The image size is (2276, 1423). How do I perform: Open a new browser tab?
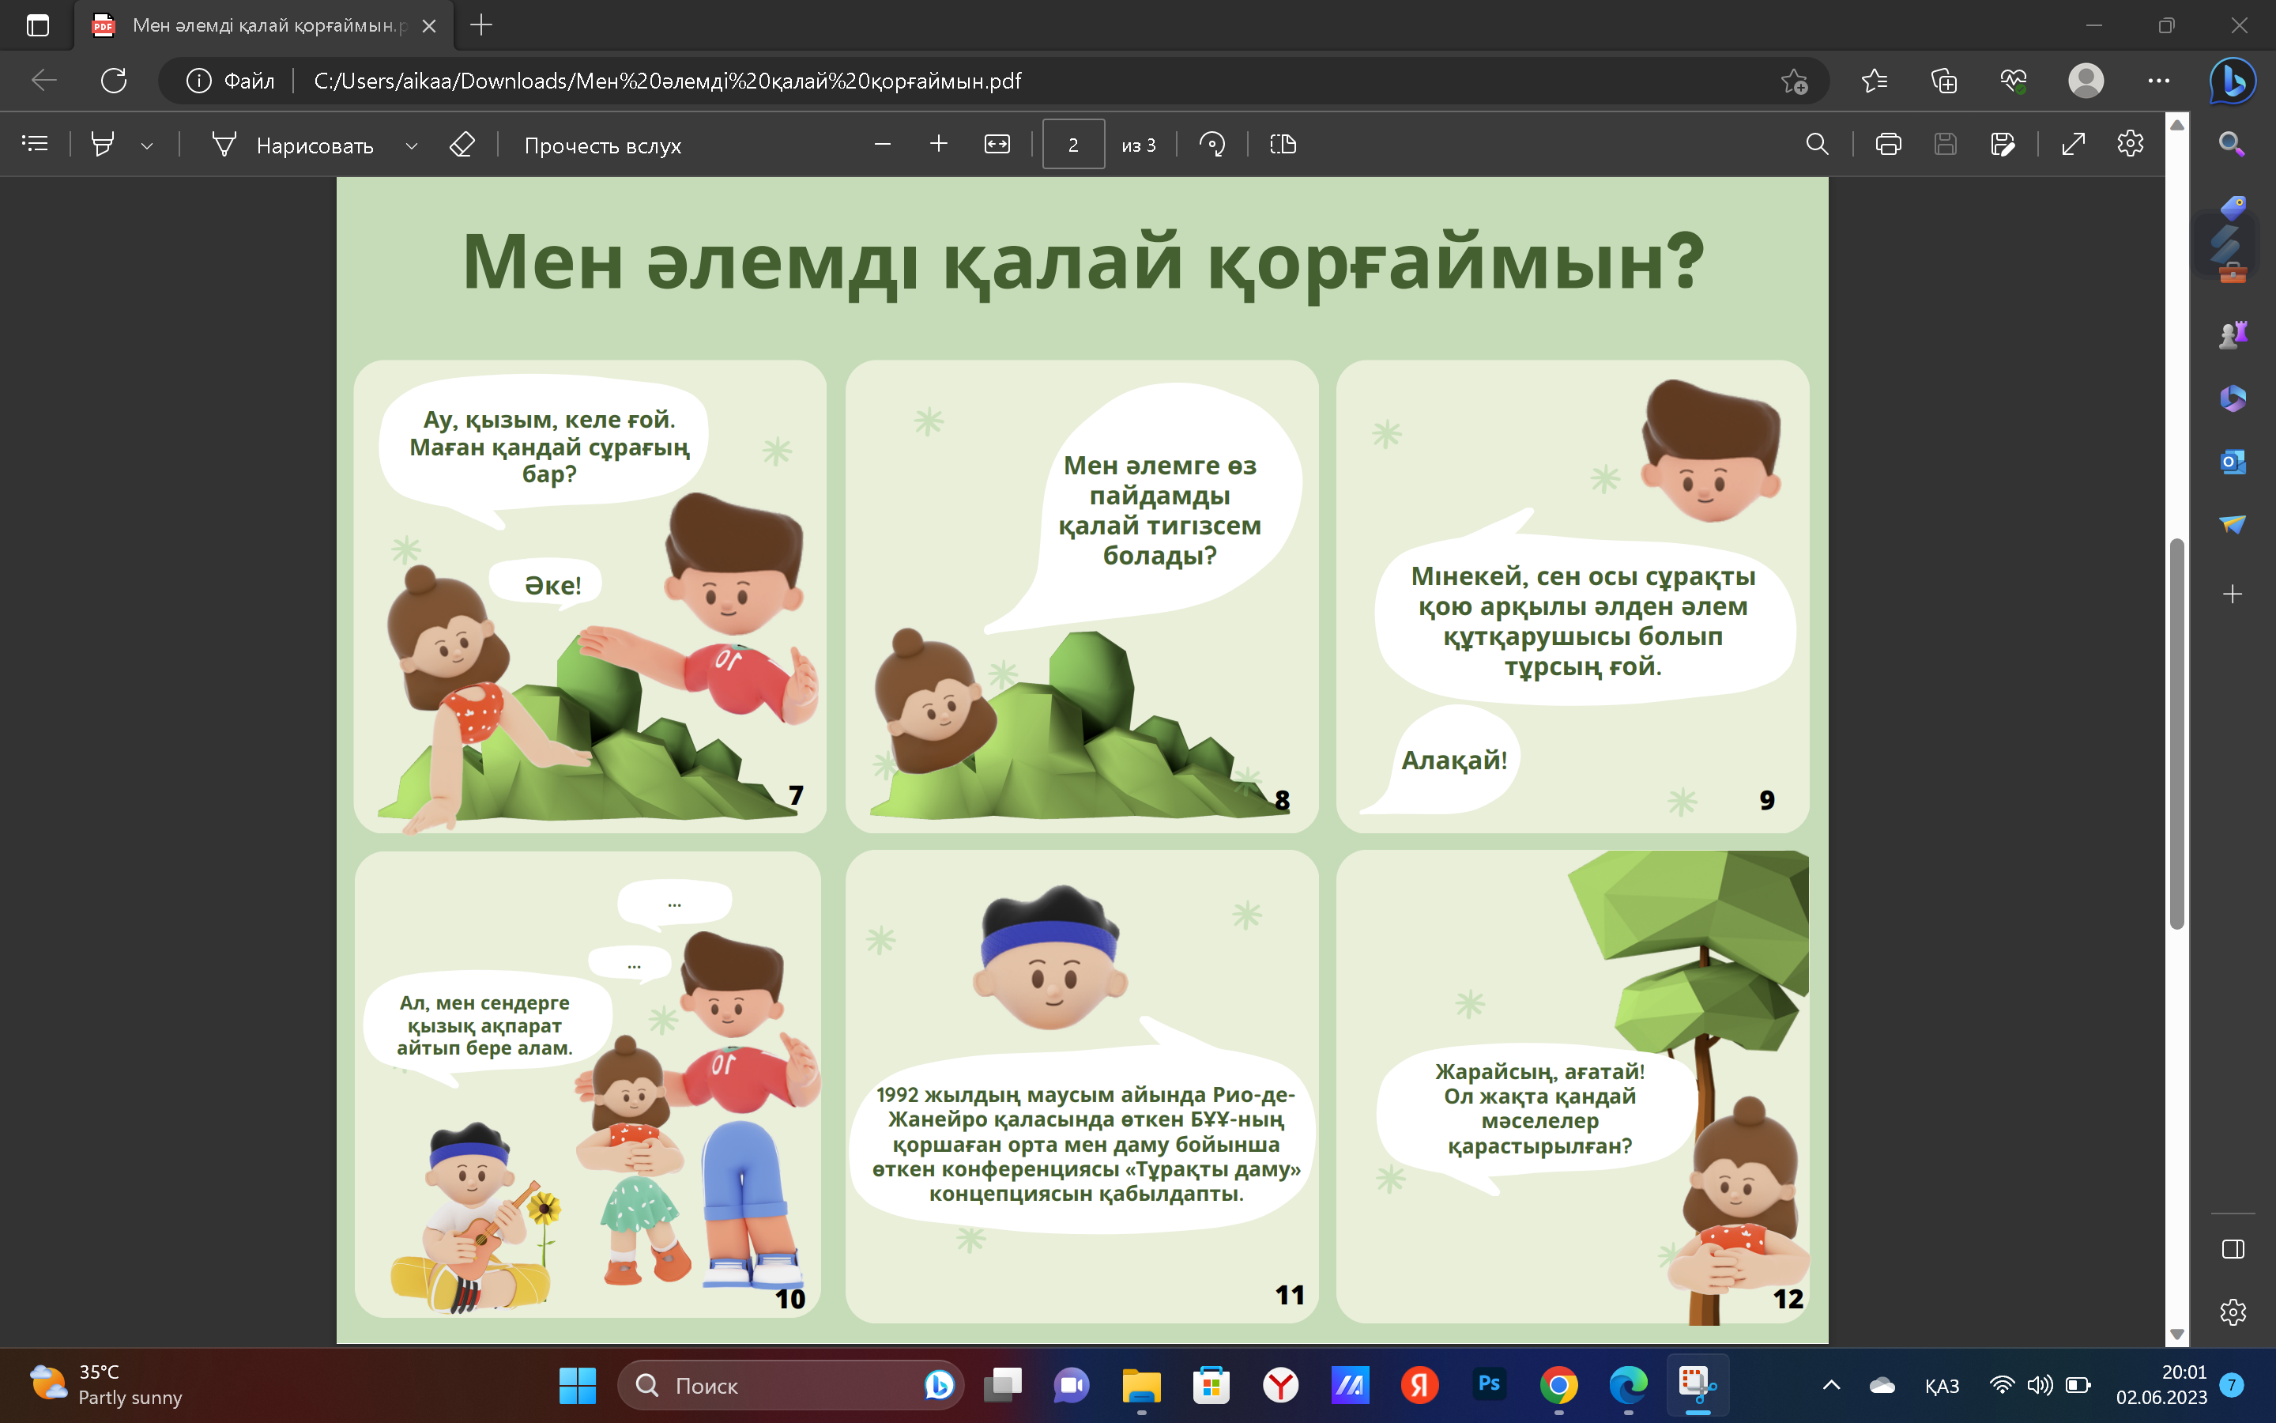pyautogui.click(x=480, y=25)
